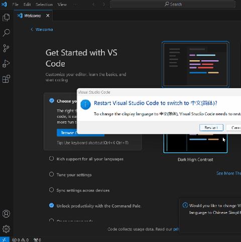This screenshot has width=241, height=242.
Task: Open the Manage gear icon
Action: coord(6,229)
